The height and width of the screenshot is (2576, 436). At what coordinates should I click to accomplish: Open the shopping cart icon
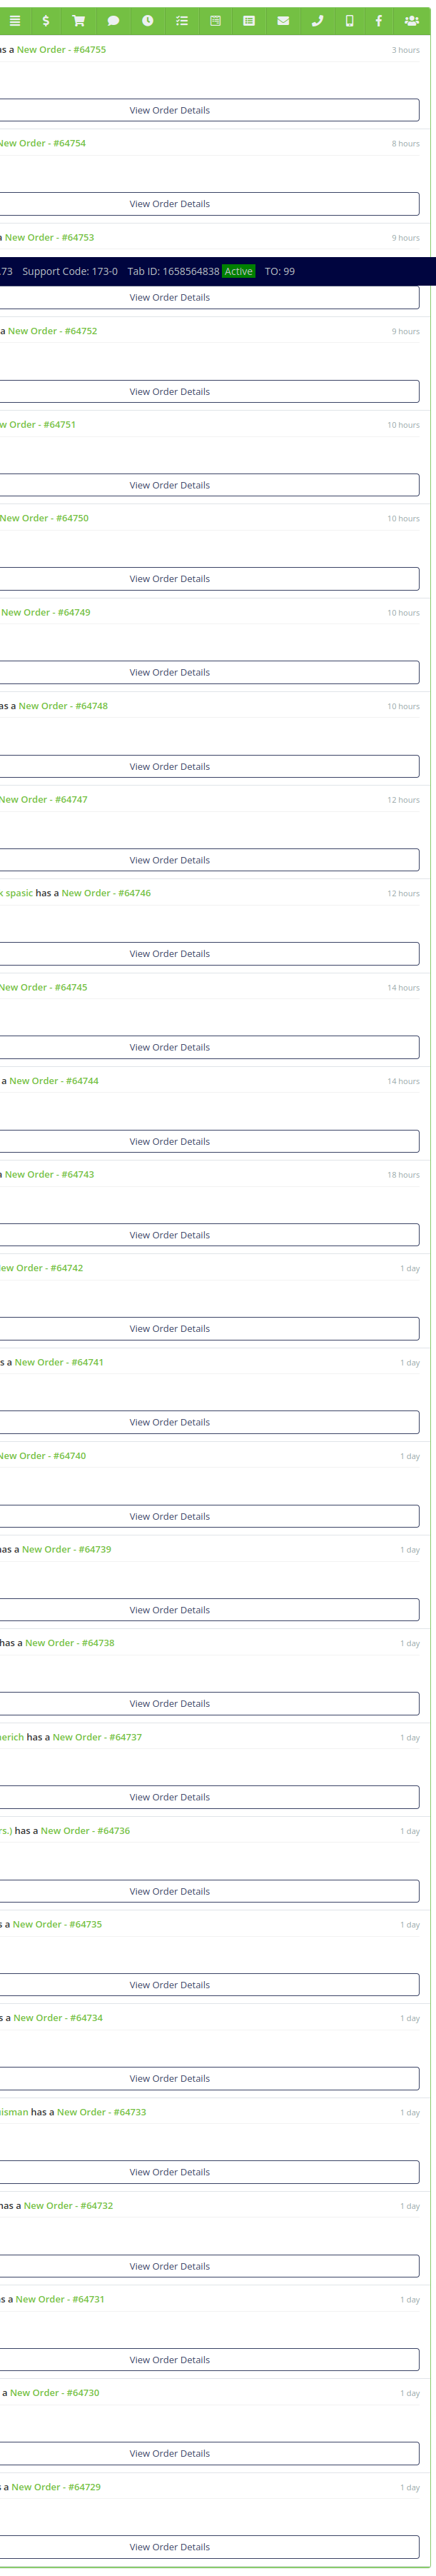click(x=79, y=20)
